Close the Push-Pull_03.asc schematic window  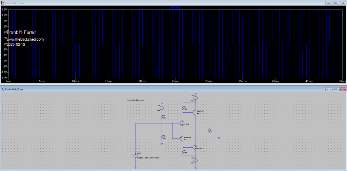343,89
